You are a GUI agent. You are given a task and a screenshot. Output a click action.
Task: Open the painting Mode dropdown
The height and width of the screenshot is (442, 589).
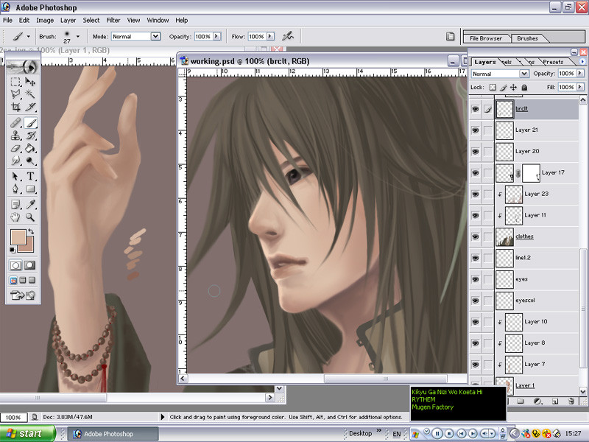click(x=155, y=36)
